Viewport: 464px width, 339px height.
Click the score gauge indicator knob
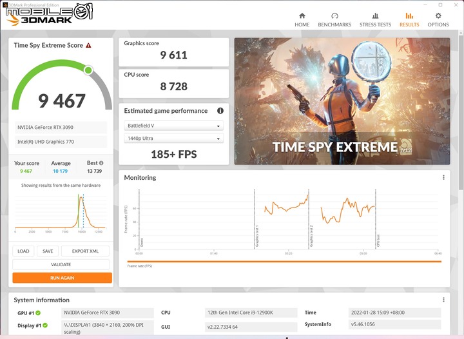pos(88,70)
